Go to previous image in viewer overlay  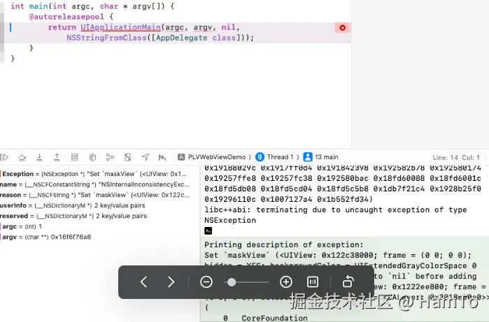pyautogui.click(x=143, y=281)
